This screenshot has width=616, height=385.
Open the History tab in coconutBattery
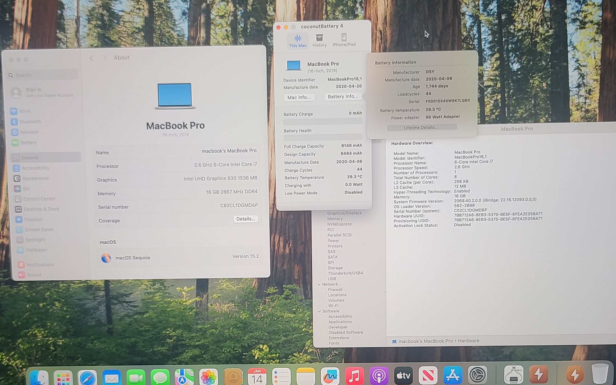319,40
